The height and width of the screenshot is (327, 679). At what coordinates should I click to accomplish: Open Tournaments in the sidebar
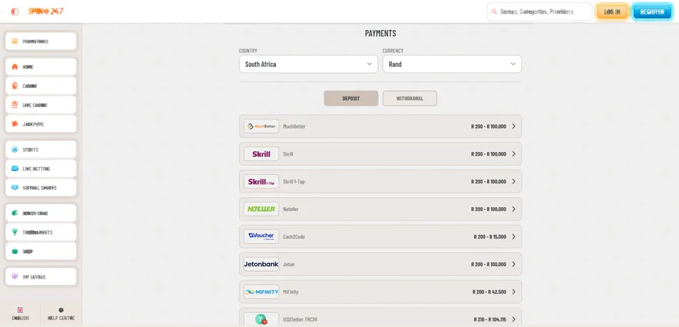click(x=41, y=232)
